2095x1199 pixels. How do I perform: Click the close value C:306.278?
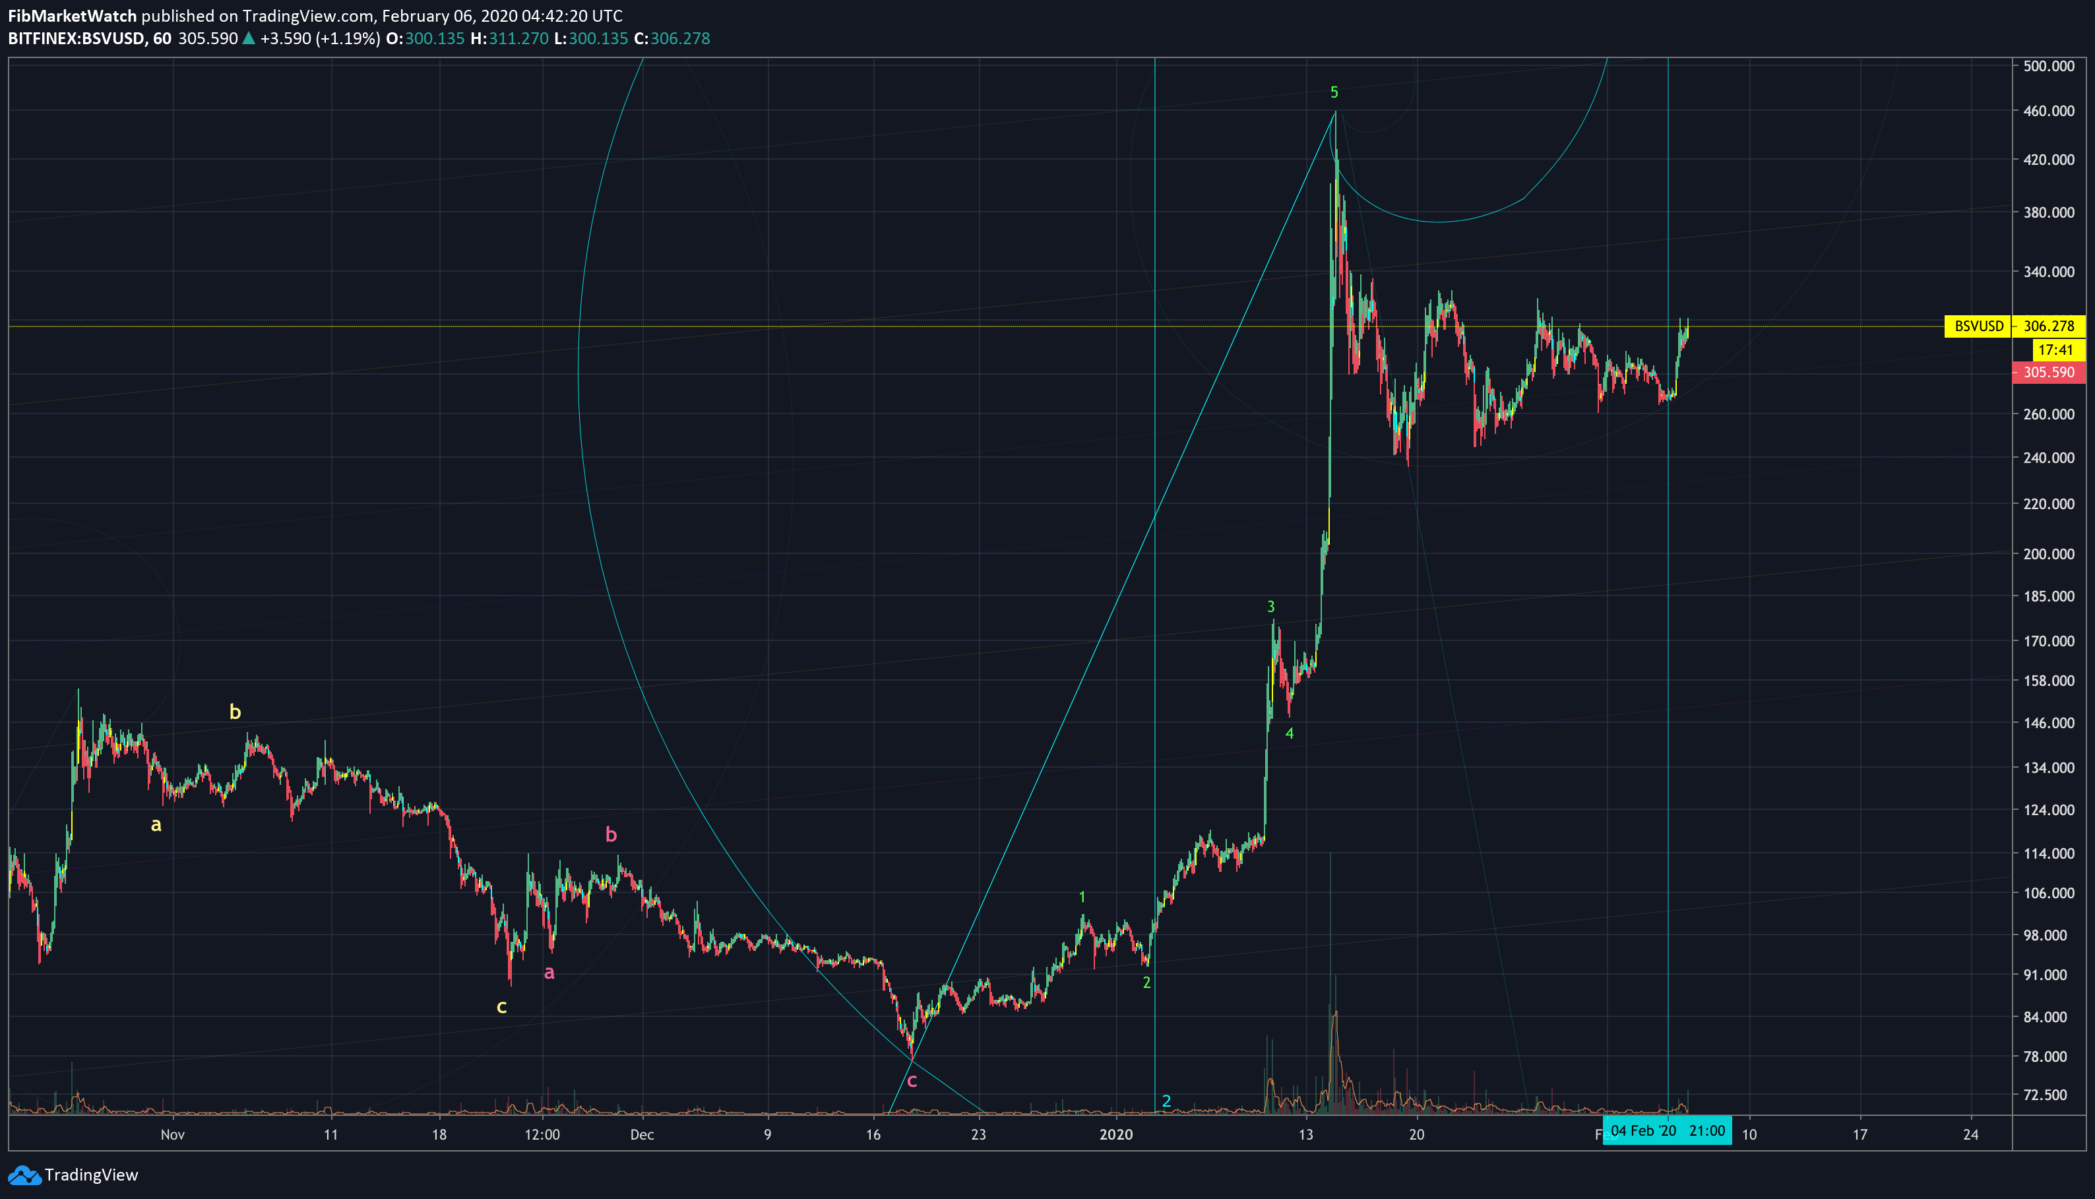672,39
